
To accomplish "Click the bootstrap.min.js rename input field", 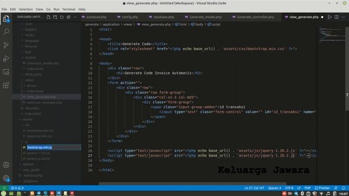I will click(53, 148).
